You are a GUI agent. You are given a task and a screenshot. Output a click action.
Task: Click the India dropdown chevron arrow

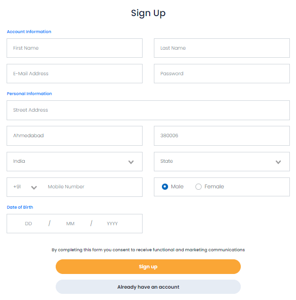point(131,162)
